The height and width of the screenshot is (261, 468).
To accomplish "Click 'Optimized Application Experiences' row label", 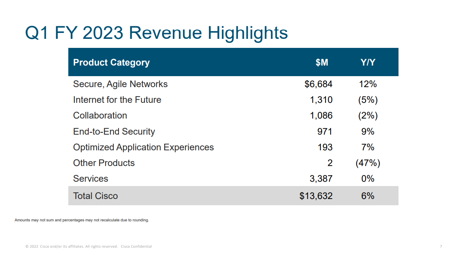I will pyautogui.click(x=143, y=147).
